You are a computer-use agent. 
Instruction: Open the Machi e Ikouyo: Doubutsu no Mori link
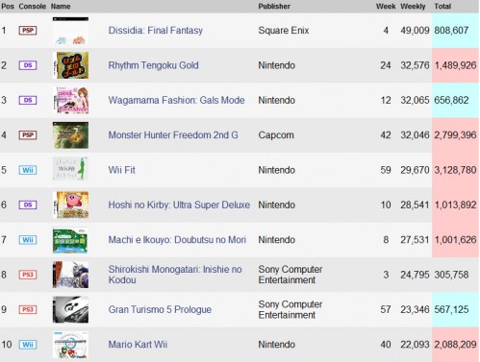pyautogui.click(x=177, y=240)
